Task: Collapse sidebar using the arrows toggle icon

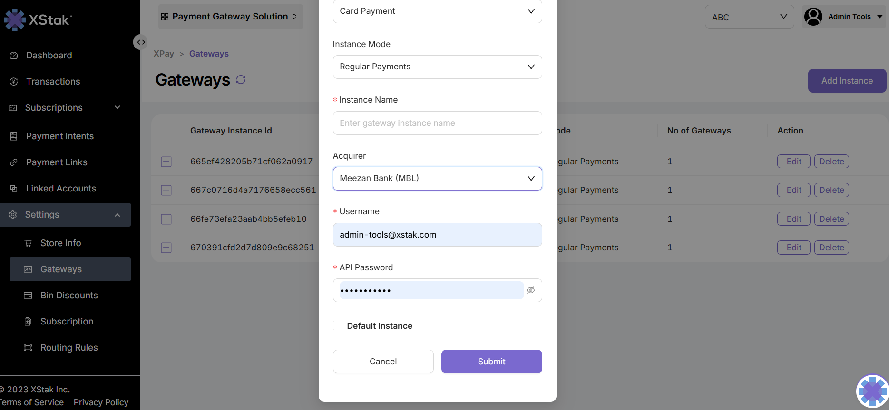Action: (x=140, y=42)
